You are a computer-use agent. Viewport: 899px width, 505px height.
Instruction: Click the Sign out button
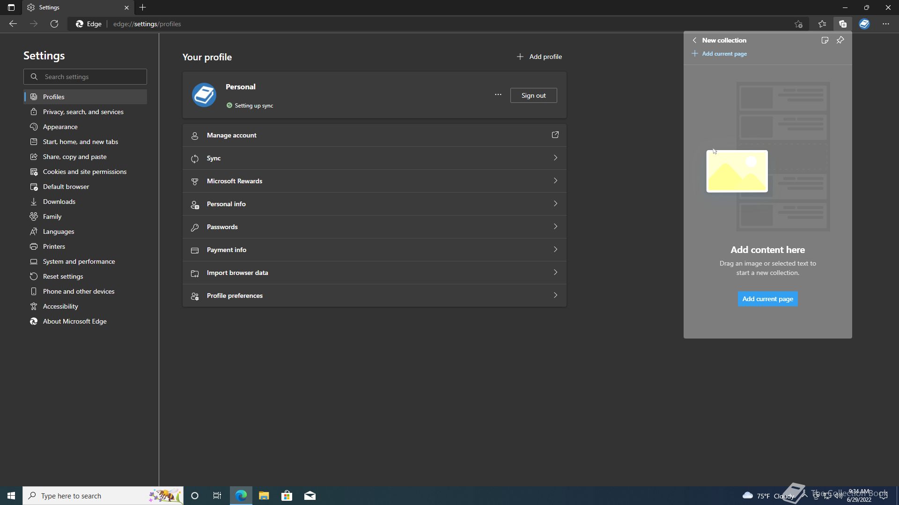[533, 95]
